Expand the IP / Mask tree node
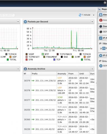 (101, 49)
